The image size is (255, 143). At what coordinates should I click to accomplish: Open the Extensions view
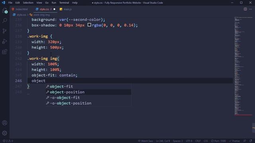click(5, 52)
